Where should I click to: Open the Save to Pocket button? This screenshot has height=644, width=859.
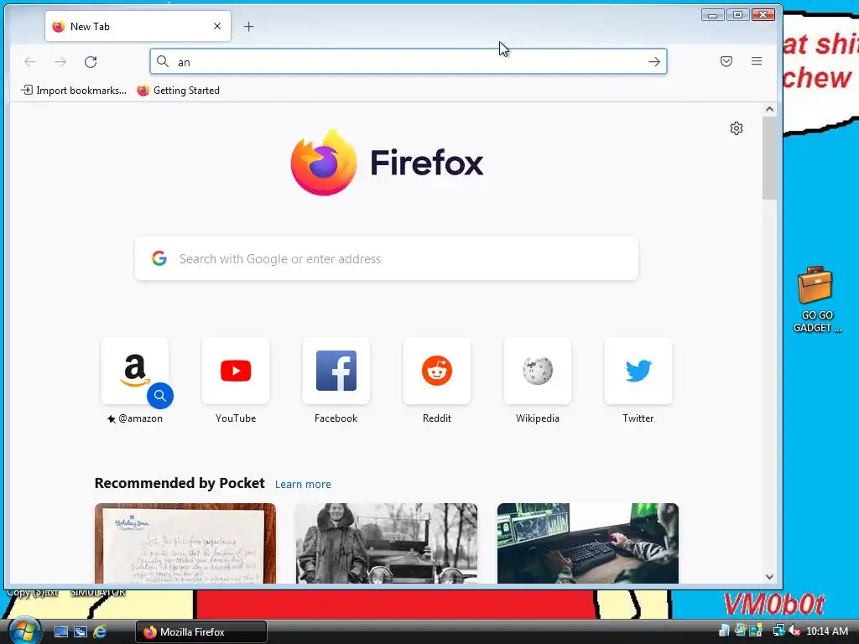726,61
